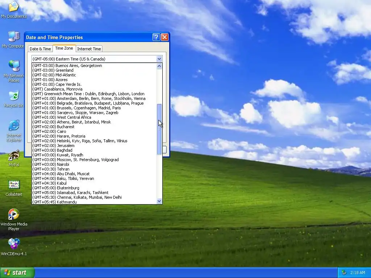
Task: Select the MyPal desktop shortcut
Action: pos(14,159)
